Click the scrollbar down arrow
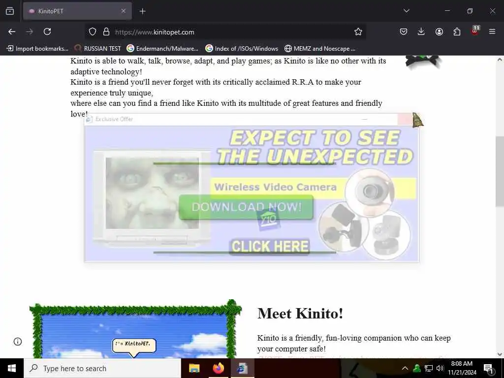This screenshot has height=378, width=504. [500, 354]
